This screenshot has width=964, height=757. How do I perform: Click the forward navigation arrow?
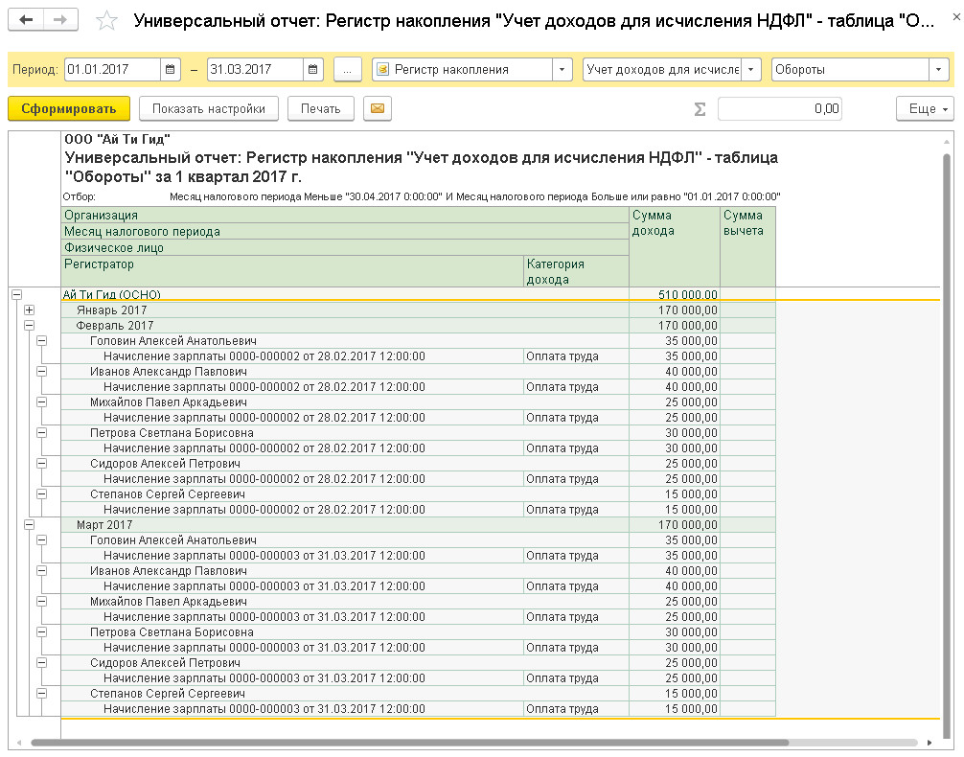coord(60,20)
